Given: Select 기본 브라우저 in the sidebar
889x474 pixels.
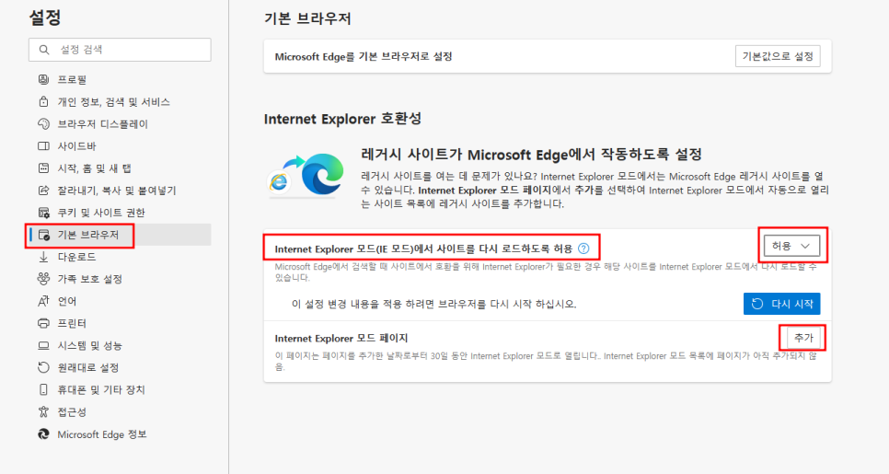Looking at the screenshot, I should click(121, 235).
